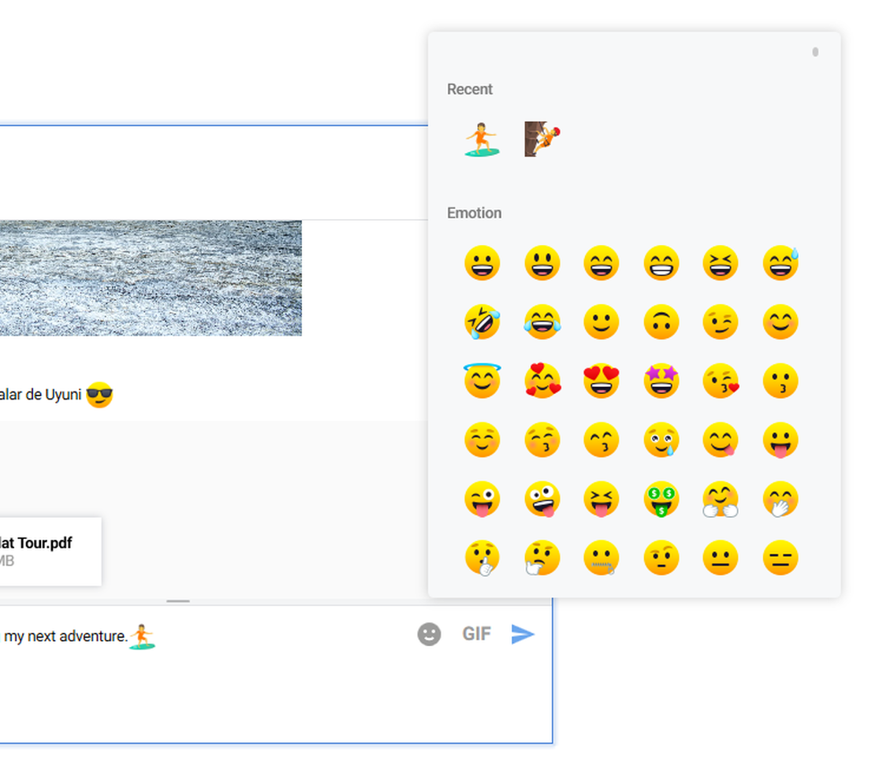The height and width of the screenshot is (758, 875).
Task: Choose the upside-down face emoji
Action: click(661, 322)
